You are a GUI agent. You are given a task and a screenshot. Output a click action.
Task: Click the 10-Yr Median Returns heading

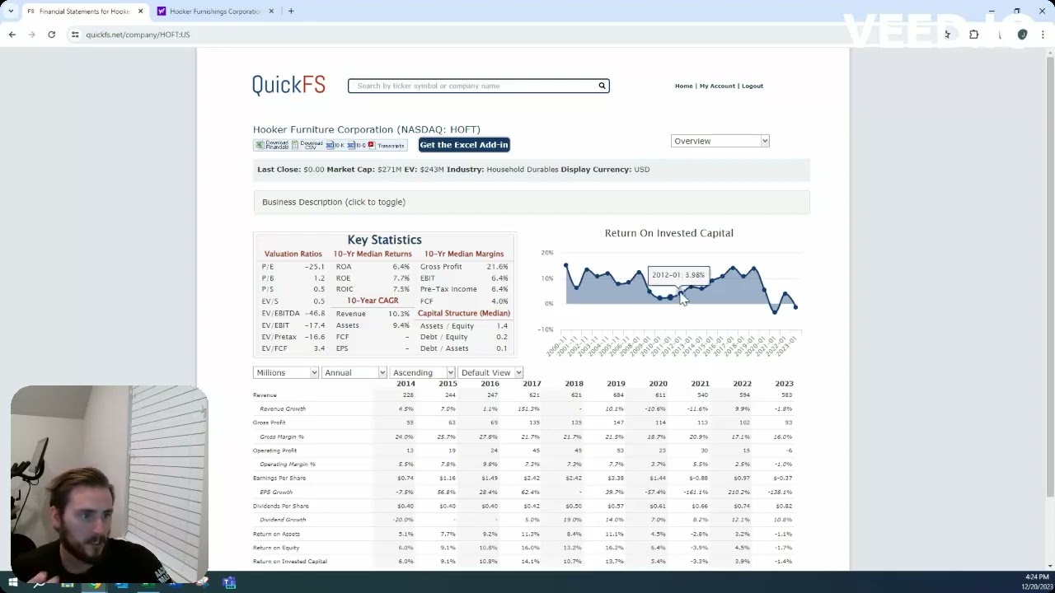coord(373,254)
